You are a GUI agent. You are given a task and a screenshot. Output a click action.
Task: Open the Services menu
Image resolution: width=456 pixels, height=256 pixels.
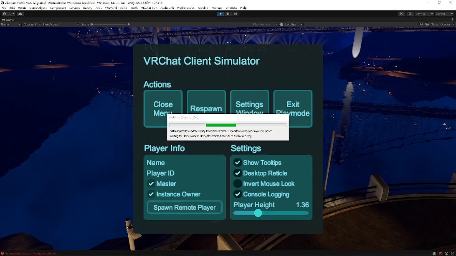click(74, 8)
